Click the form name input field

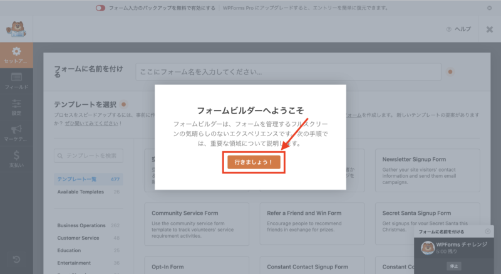click(x=288, y=72)
